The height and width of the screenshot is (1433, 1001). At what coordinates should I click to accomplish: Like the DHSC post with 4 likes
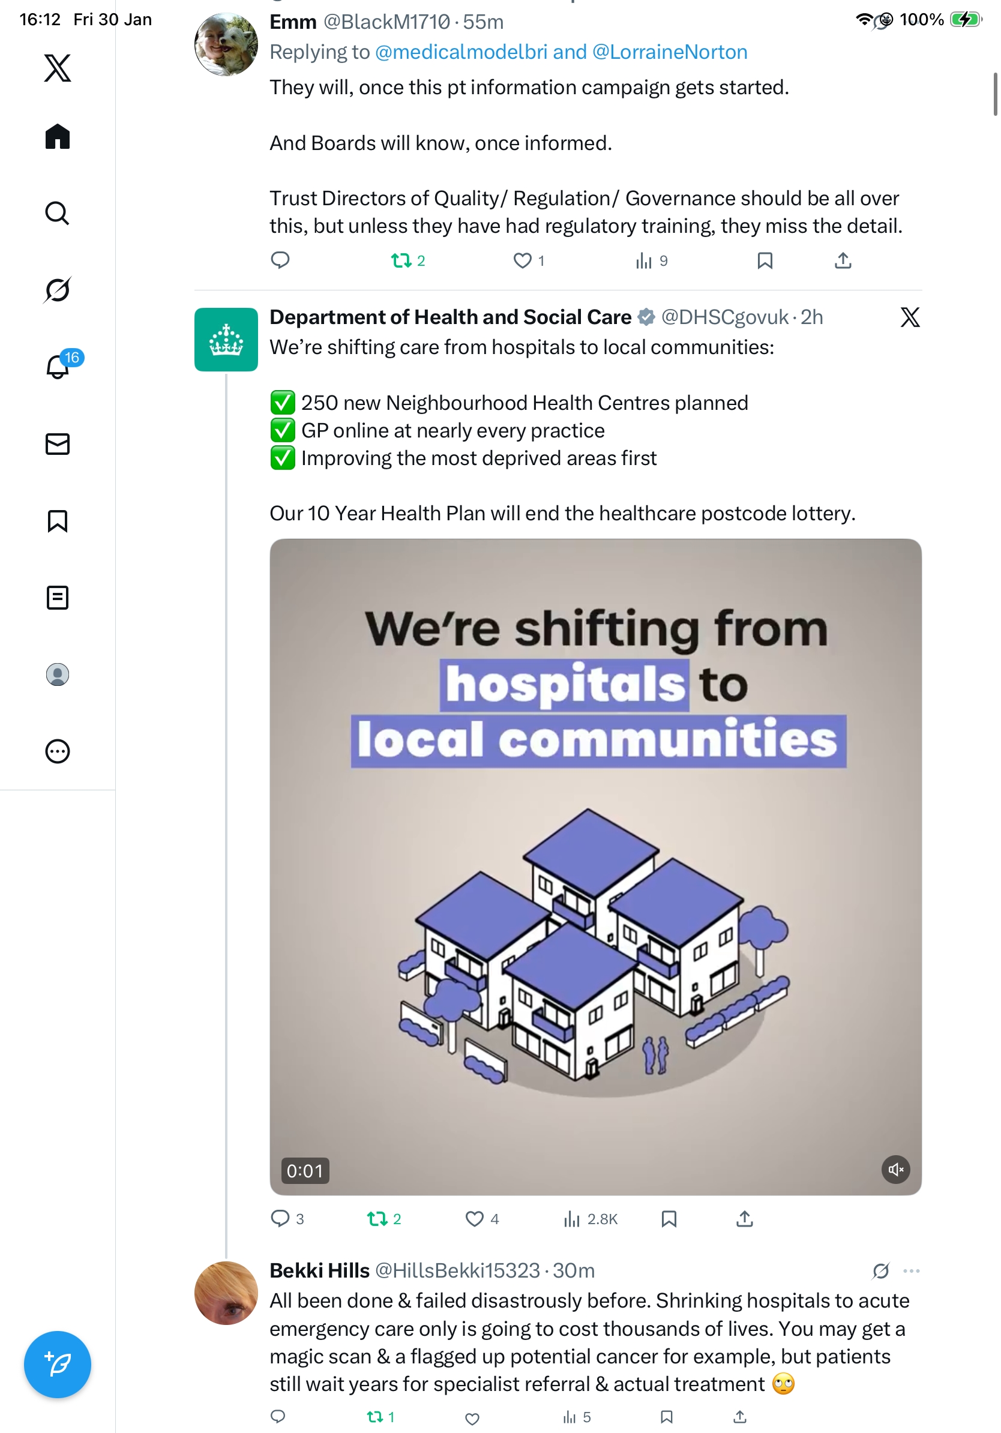click(474, 1218)
